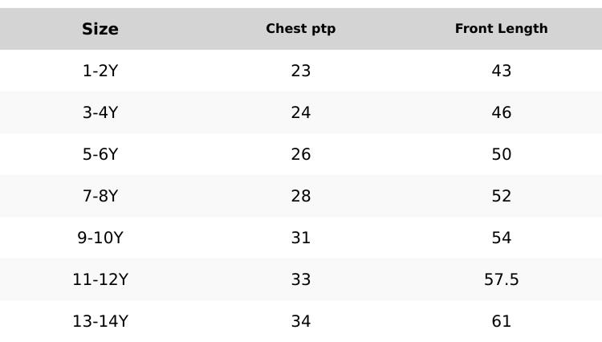Select the 7-8Y size cell
602x342 pixels.
click(100, 196)
